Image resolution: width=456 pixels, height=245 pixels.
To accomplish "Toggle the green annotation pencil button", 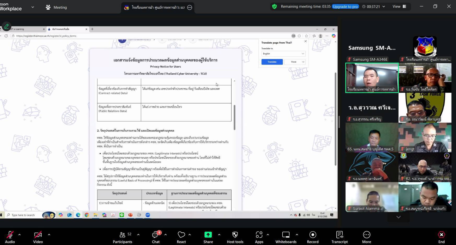I will pos(6,26).
